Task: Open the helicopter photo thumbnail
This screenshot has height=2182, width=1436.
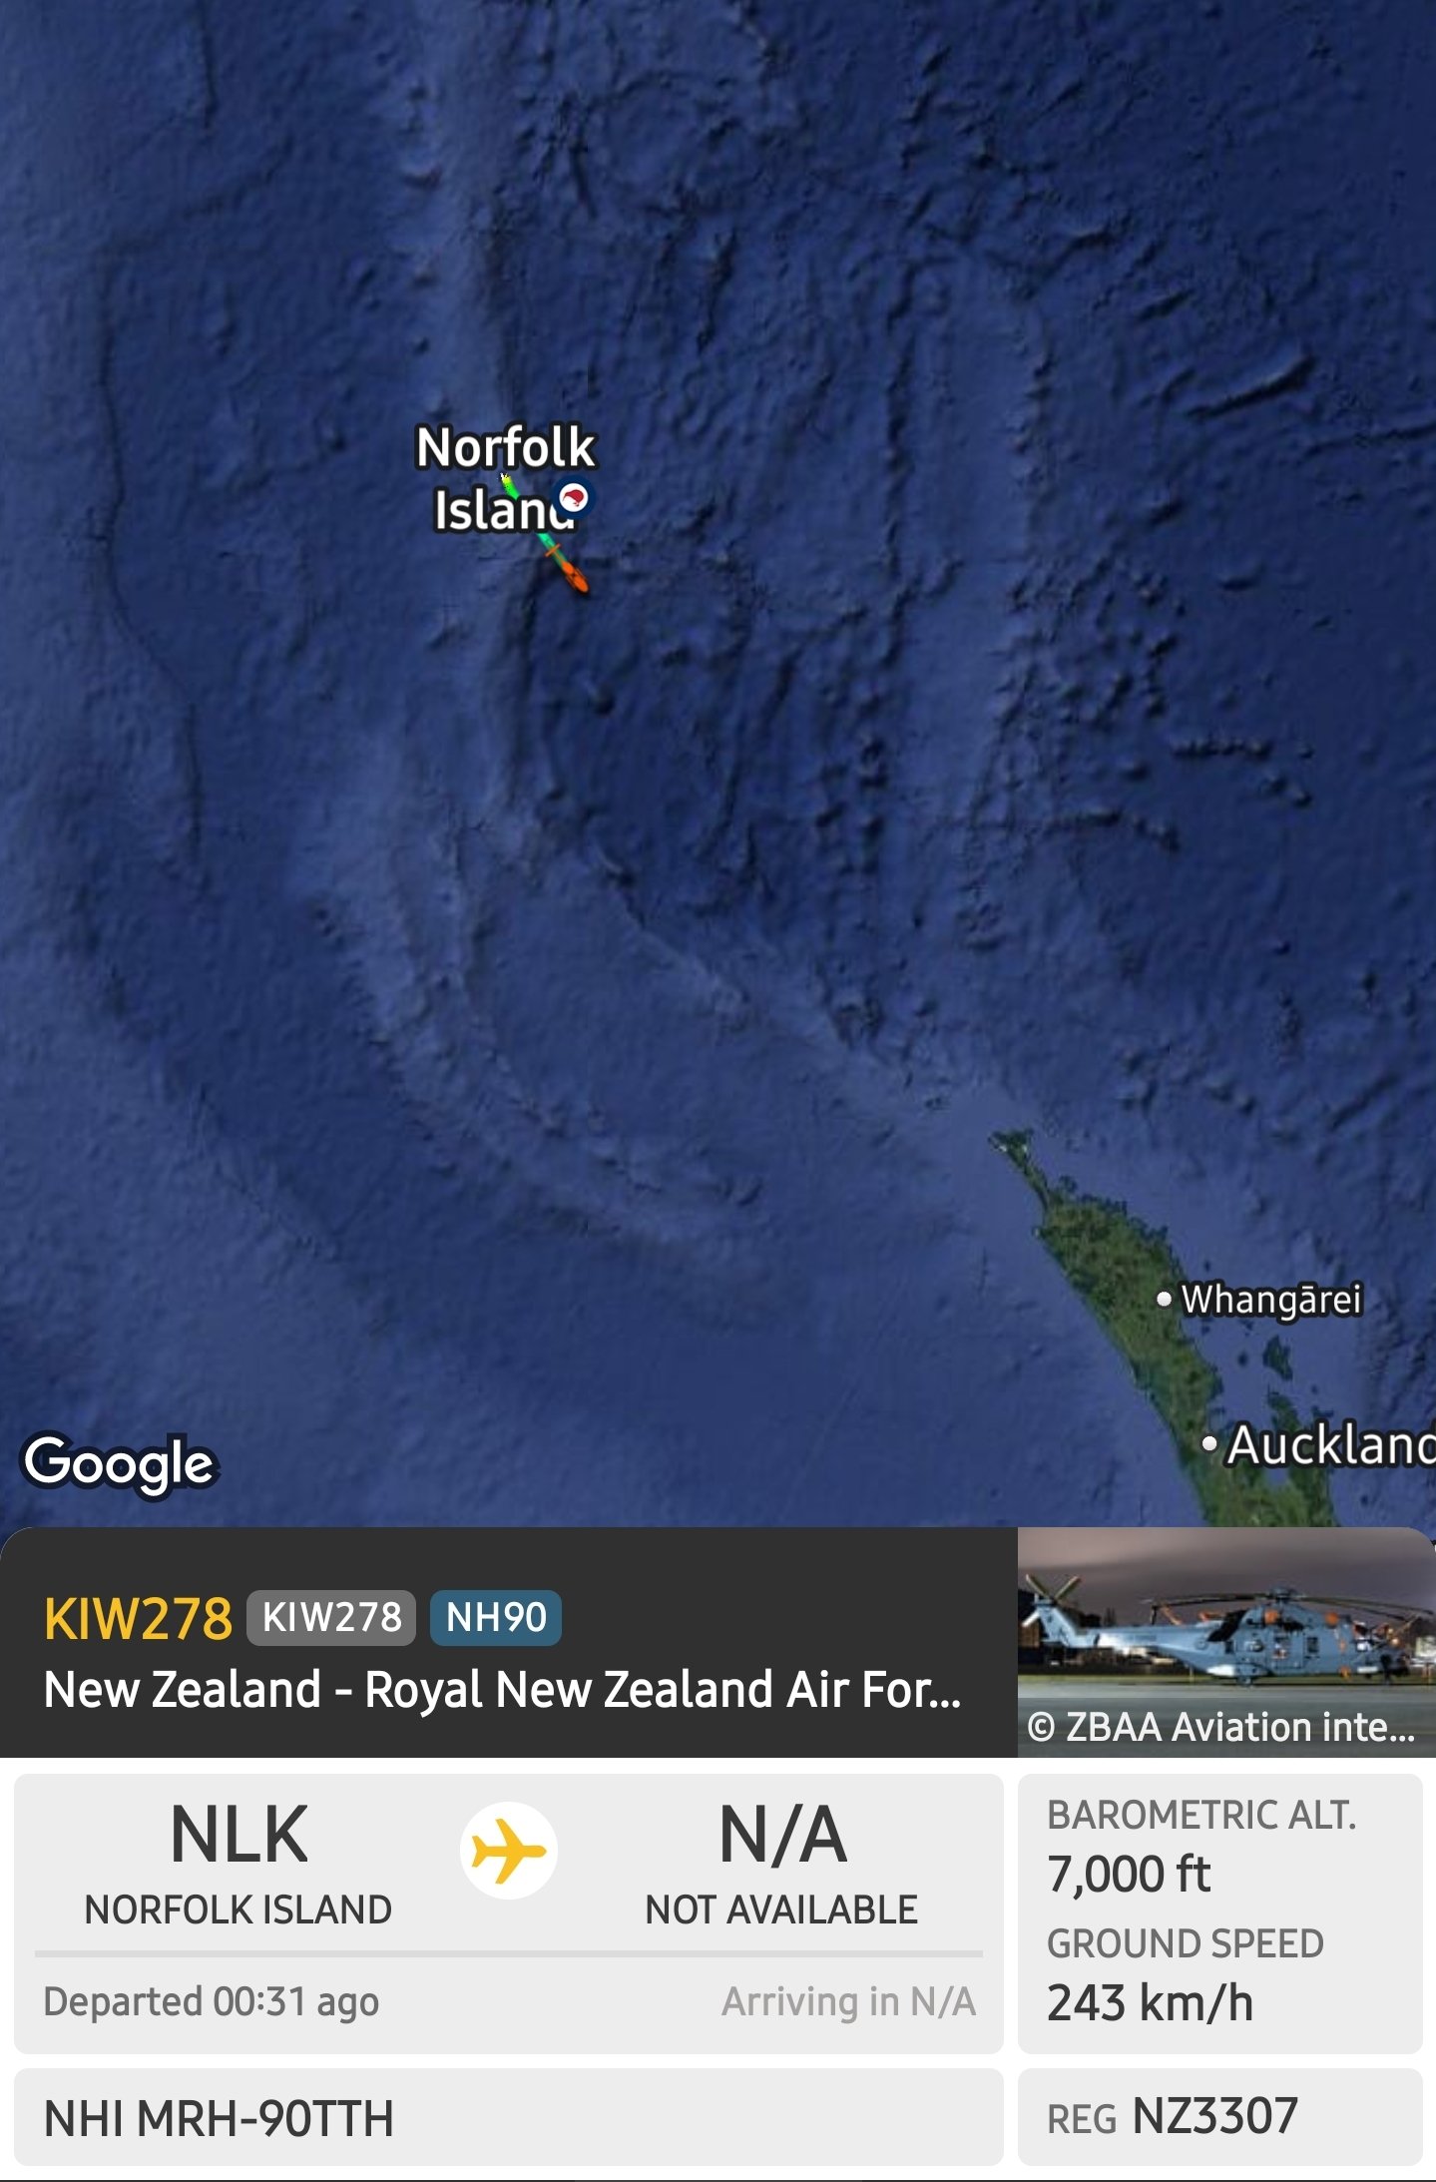Action: tap(1225, 1642)
